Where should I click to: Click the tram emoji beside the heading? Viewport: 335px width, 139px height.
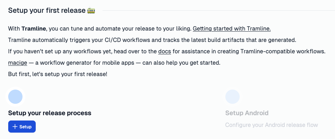coord(91,10)
